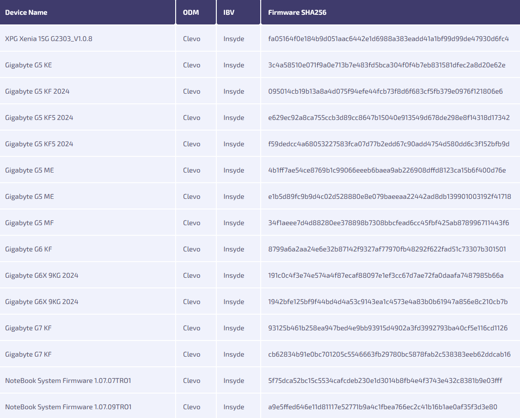Click the hash starting with cb62834b91e0bc70
The width and height of the screenshot is (520, 418).
point(389,354)
